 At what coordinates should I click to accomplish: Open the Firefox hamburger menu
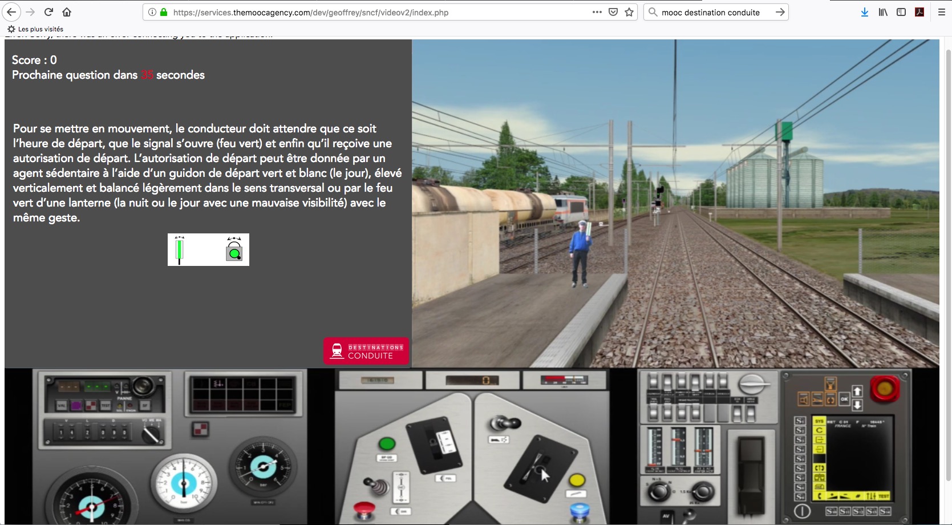tap(942, 11)
